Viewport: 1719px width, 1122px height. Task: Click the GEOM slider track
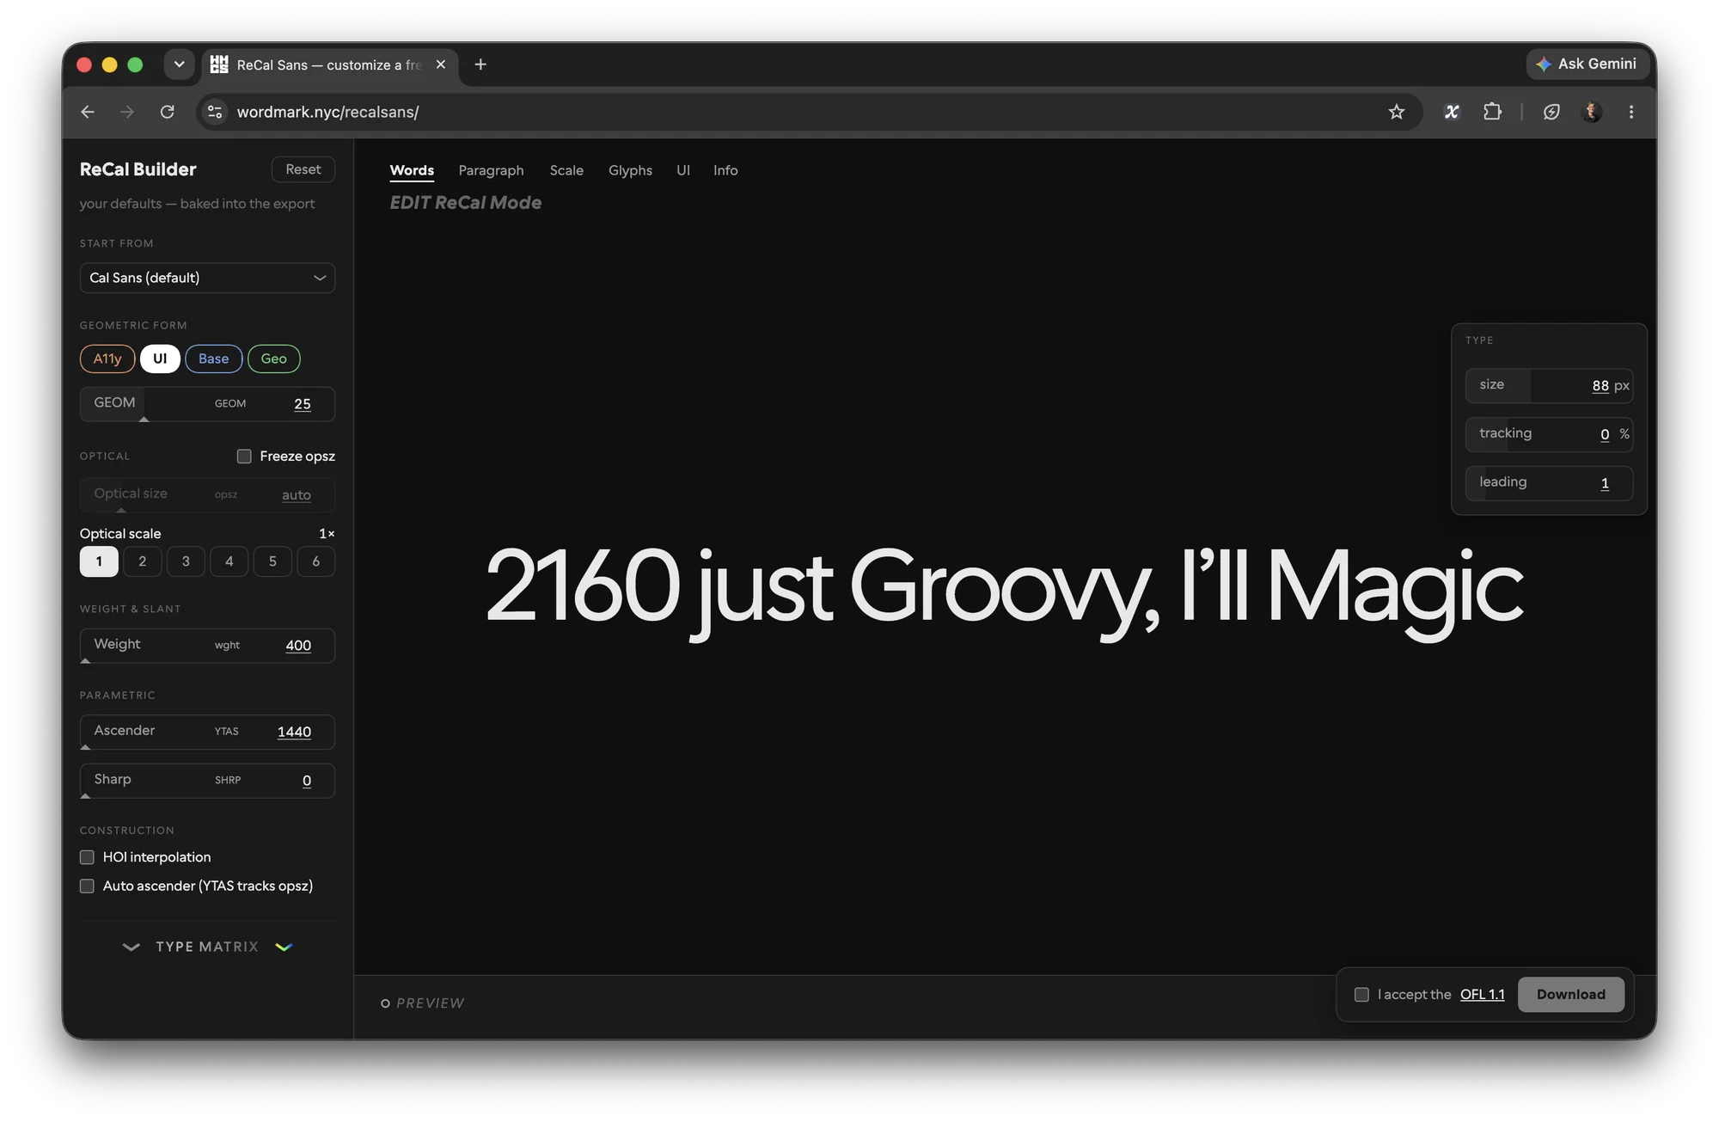click(207, 404)
